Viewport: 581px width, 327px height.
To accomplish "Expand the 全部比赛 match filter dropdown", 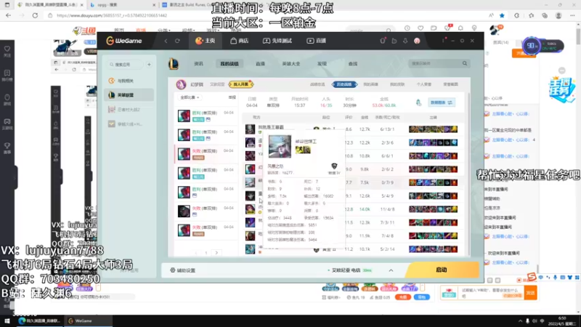I will point(190,97).
